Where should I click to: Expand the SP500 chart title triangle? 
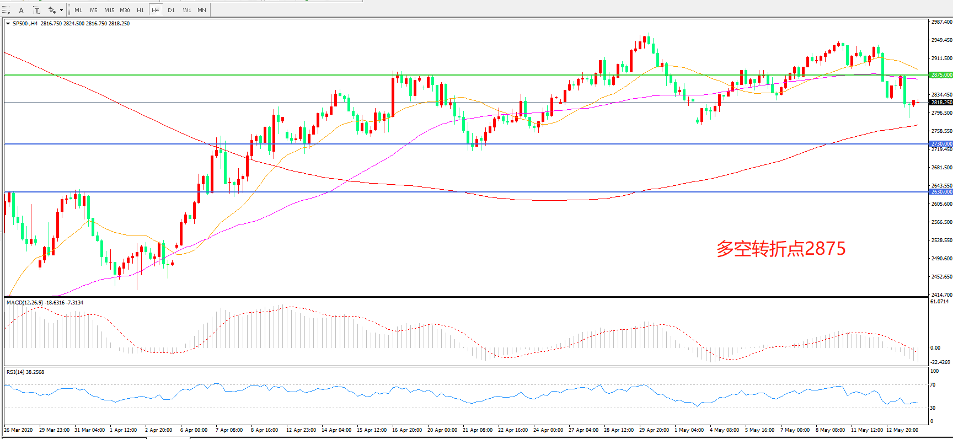[x=8, y=24]
